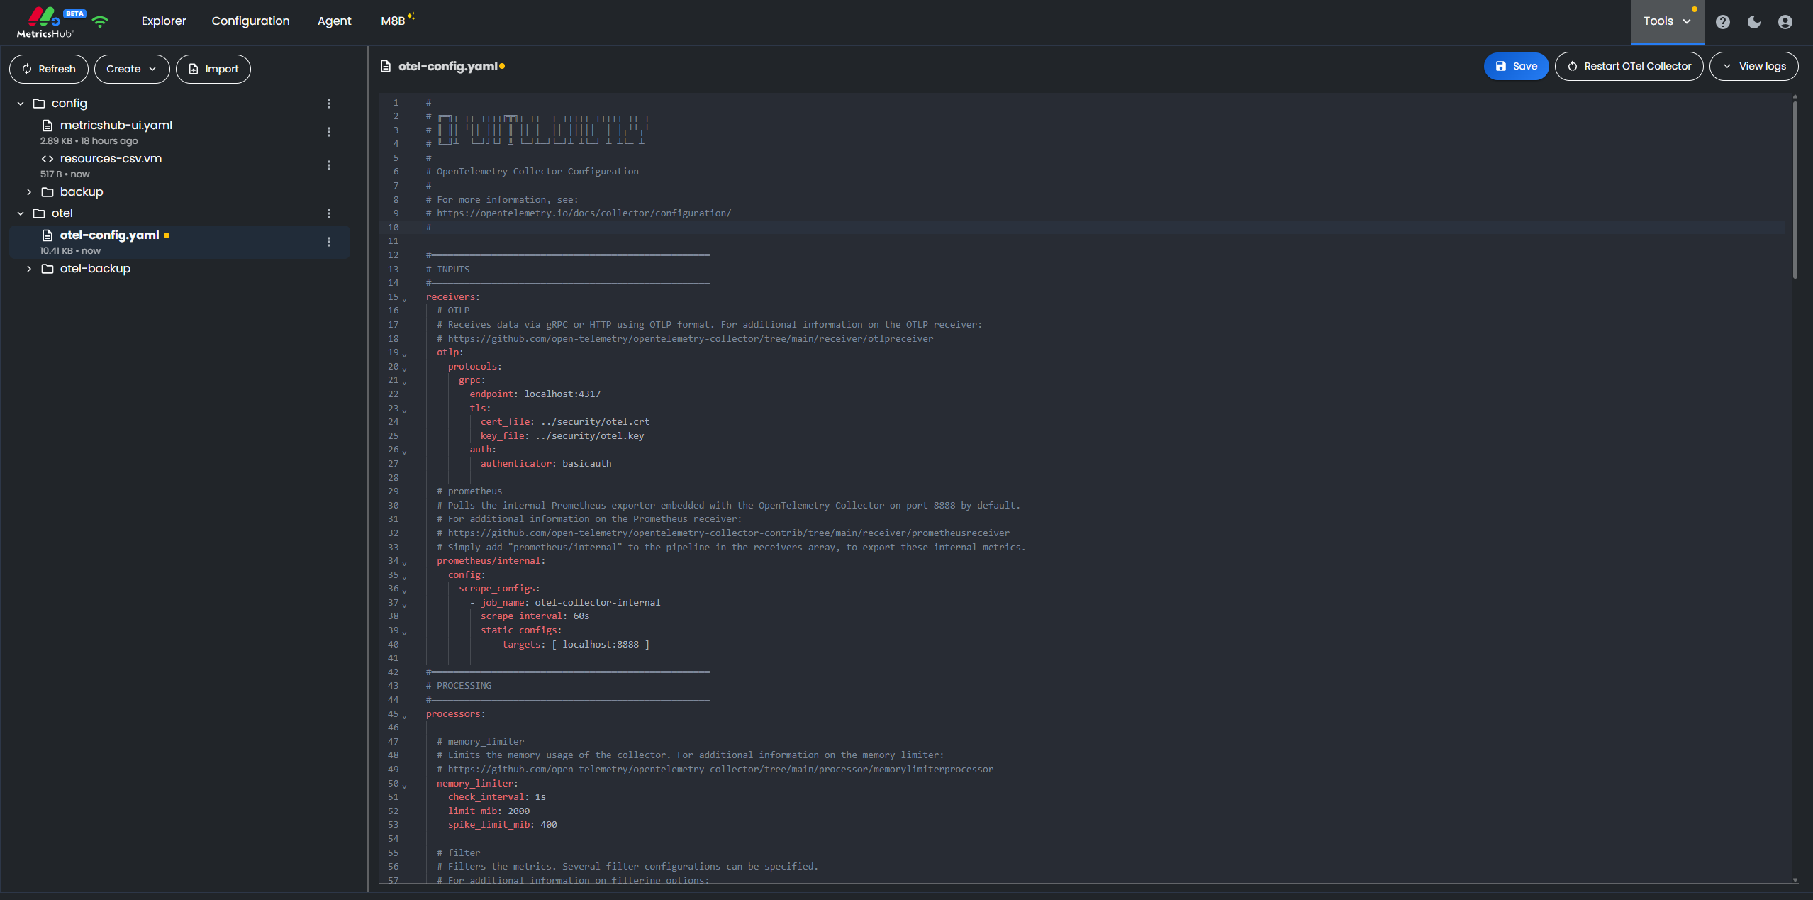Open metricshub-ui.yaml options menu
The image size is (1813, 900).
pos(329,132)
